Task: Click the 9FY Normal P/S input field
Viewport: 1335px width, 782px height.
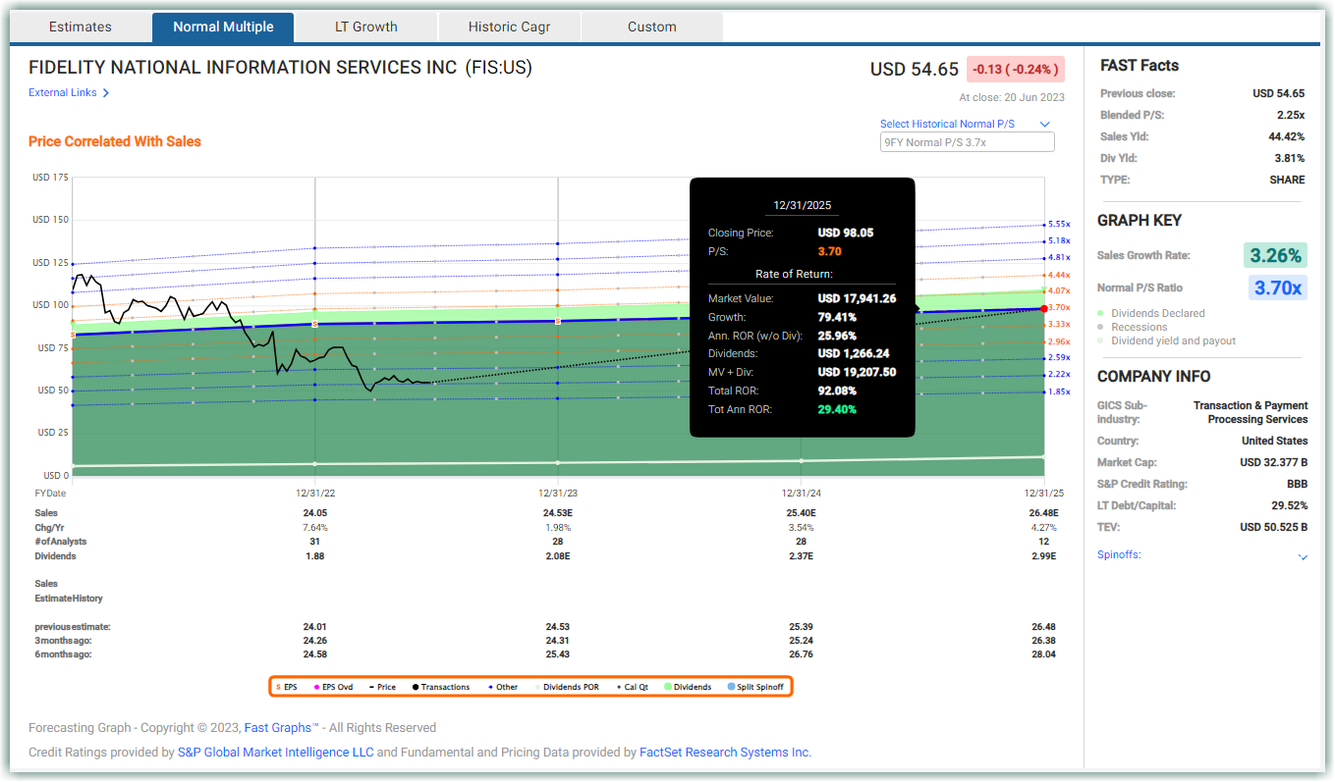Action: tap(968, 142)
